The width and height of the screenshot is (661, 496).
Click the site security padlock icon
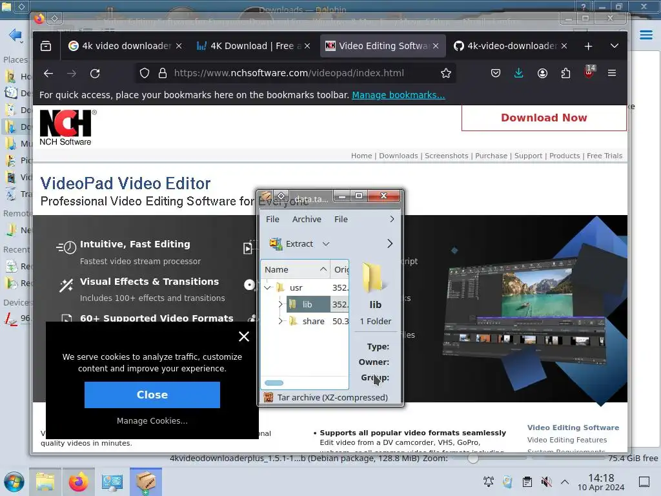pos(162,74)
